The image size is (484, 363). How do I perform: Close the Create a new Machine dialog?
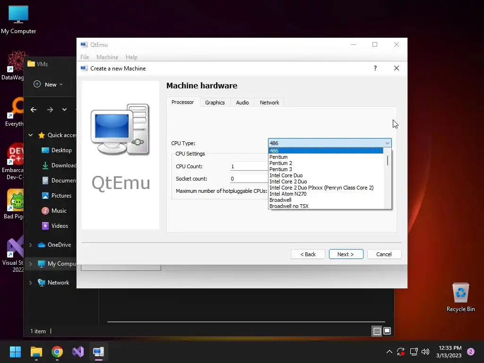click(397, 68)
